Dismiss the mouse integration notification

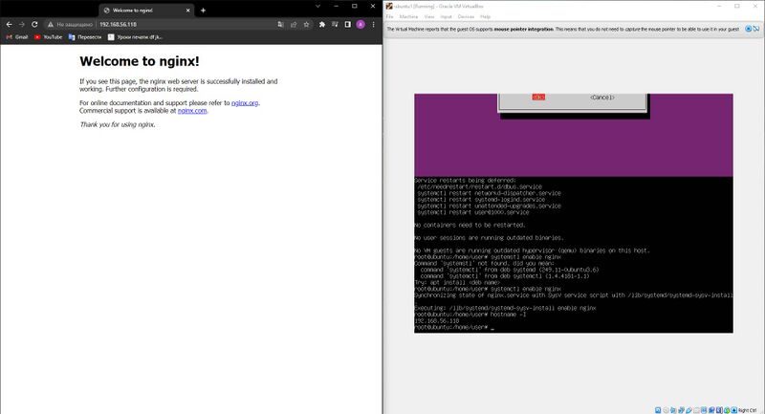tap(749, 30)
